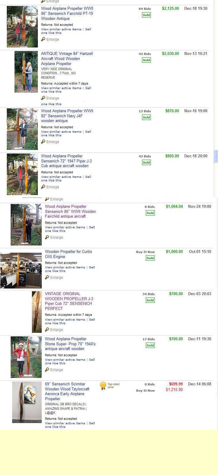Click the enlarge magnifier icon for Navy J4F propeller
The image size is (218, 475).
(43, 142)
